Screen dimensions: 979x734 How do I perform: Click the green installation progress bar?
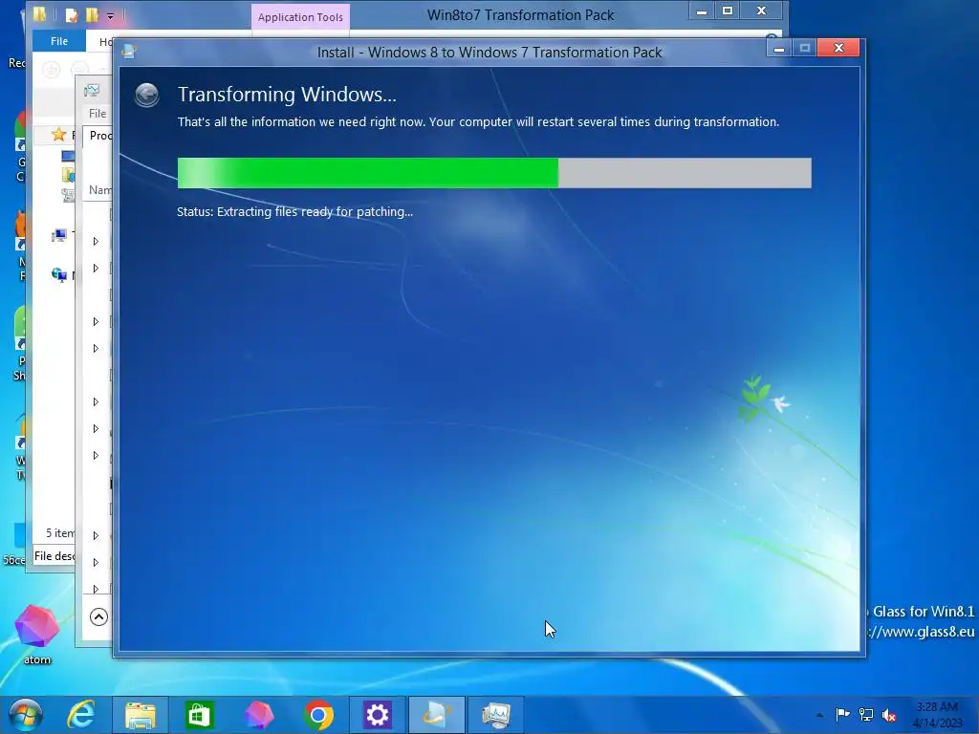click(494, 173)
